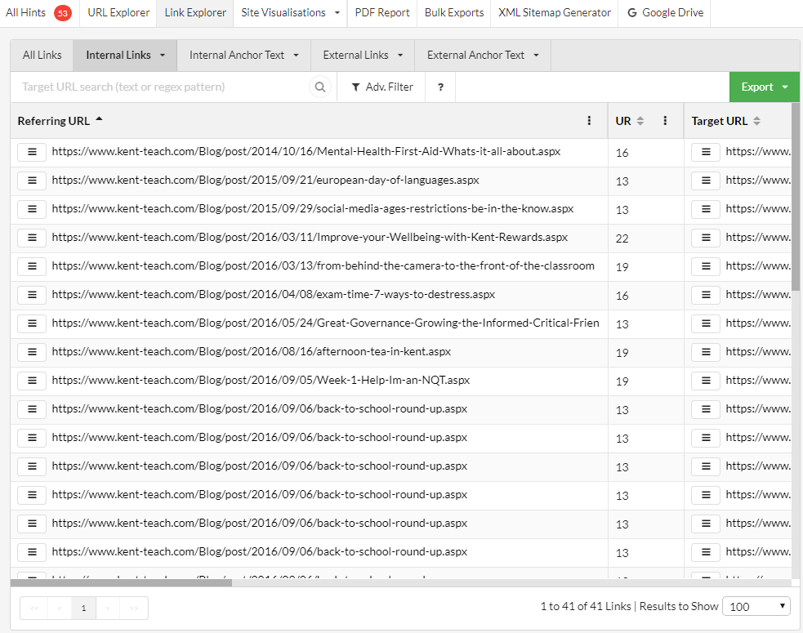Open target URL menu in afternoon-tea-in-kent row
This screenshot has height=633, width=803.
(706, 352)
